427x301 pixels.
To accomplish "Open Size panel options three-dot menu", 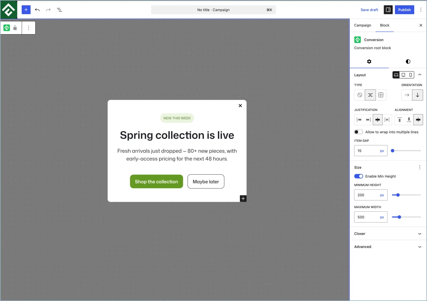I will (x=420, y=167).
